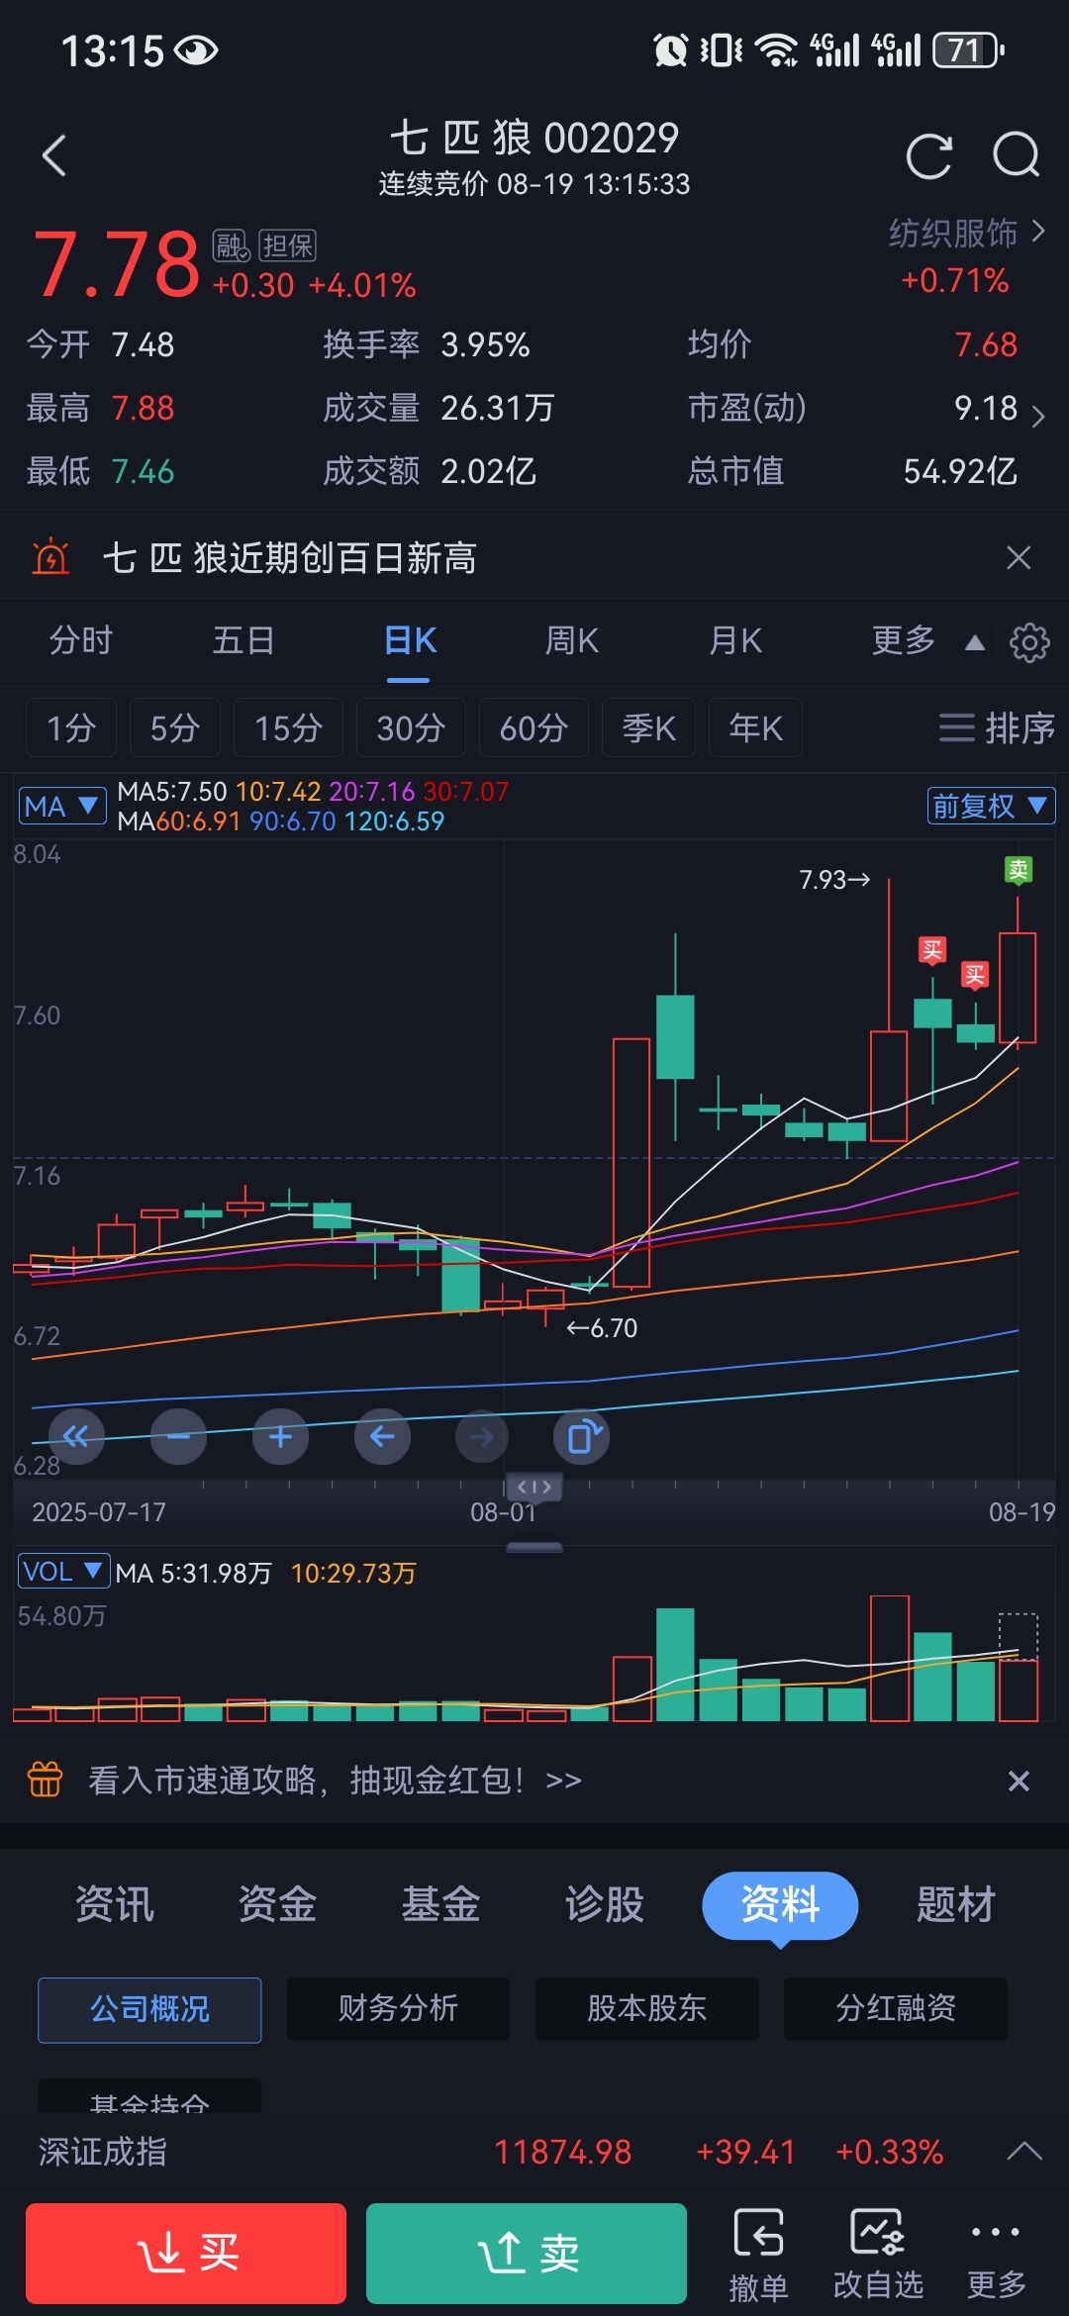Open the 诊股 tab
This screenshot has height=2316, width=1069.
[604, 1903]
